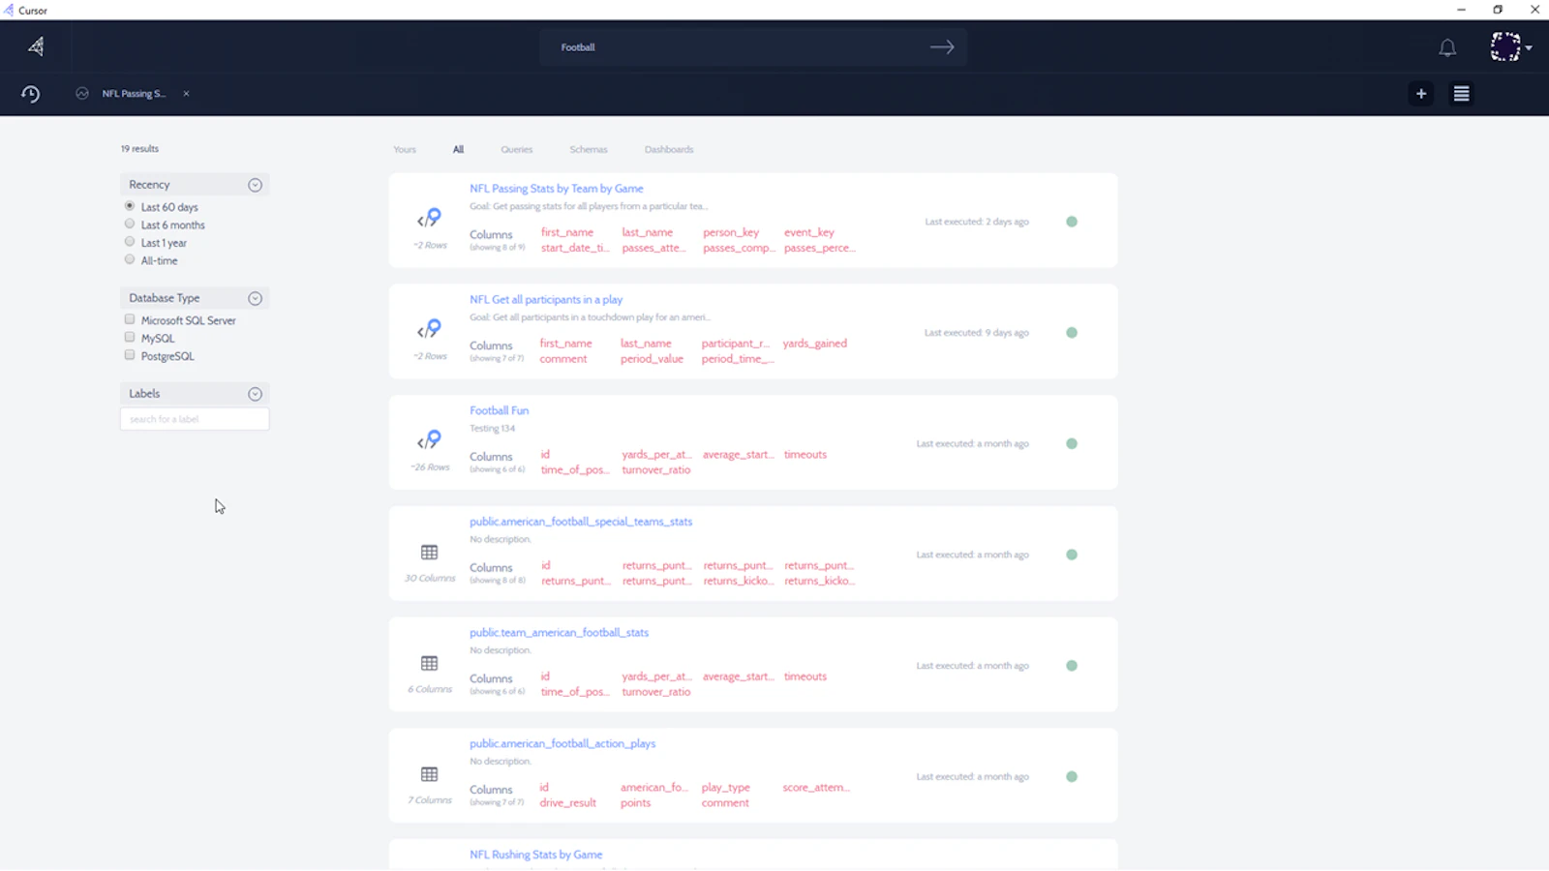Image resolution: width=1549 pixels, height=871 pixels.
Task: Open public.team_american_football_stats table
Action: 560,633
